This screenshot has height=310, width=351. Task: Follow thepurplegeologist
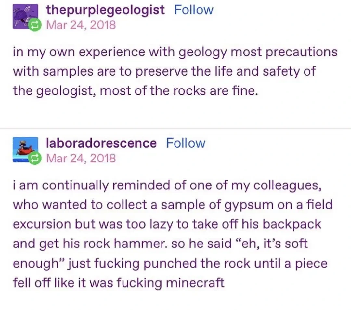194,10
